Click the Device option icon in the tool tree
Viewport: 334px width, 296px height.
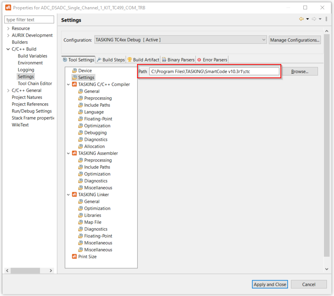(75, 70)
